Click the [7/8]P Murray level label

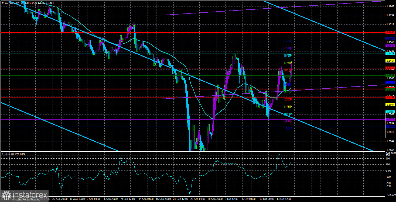pyautogui.click(x=288, y=63)
